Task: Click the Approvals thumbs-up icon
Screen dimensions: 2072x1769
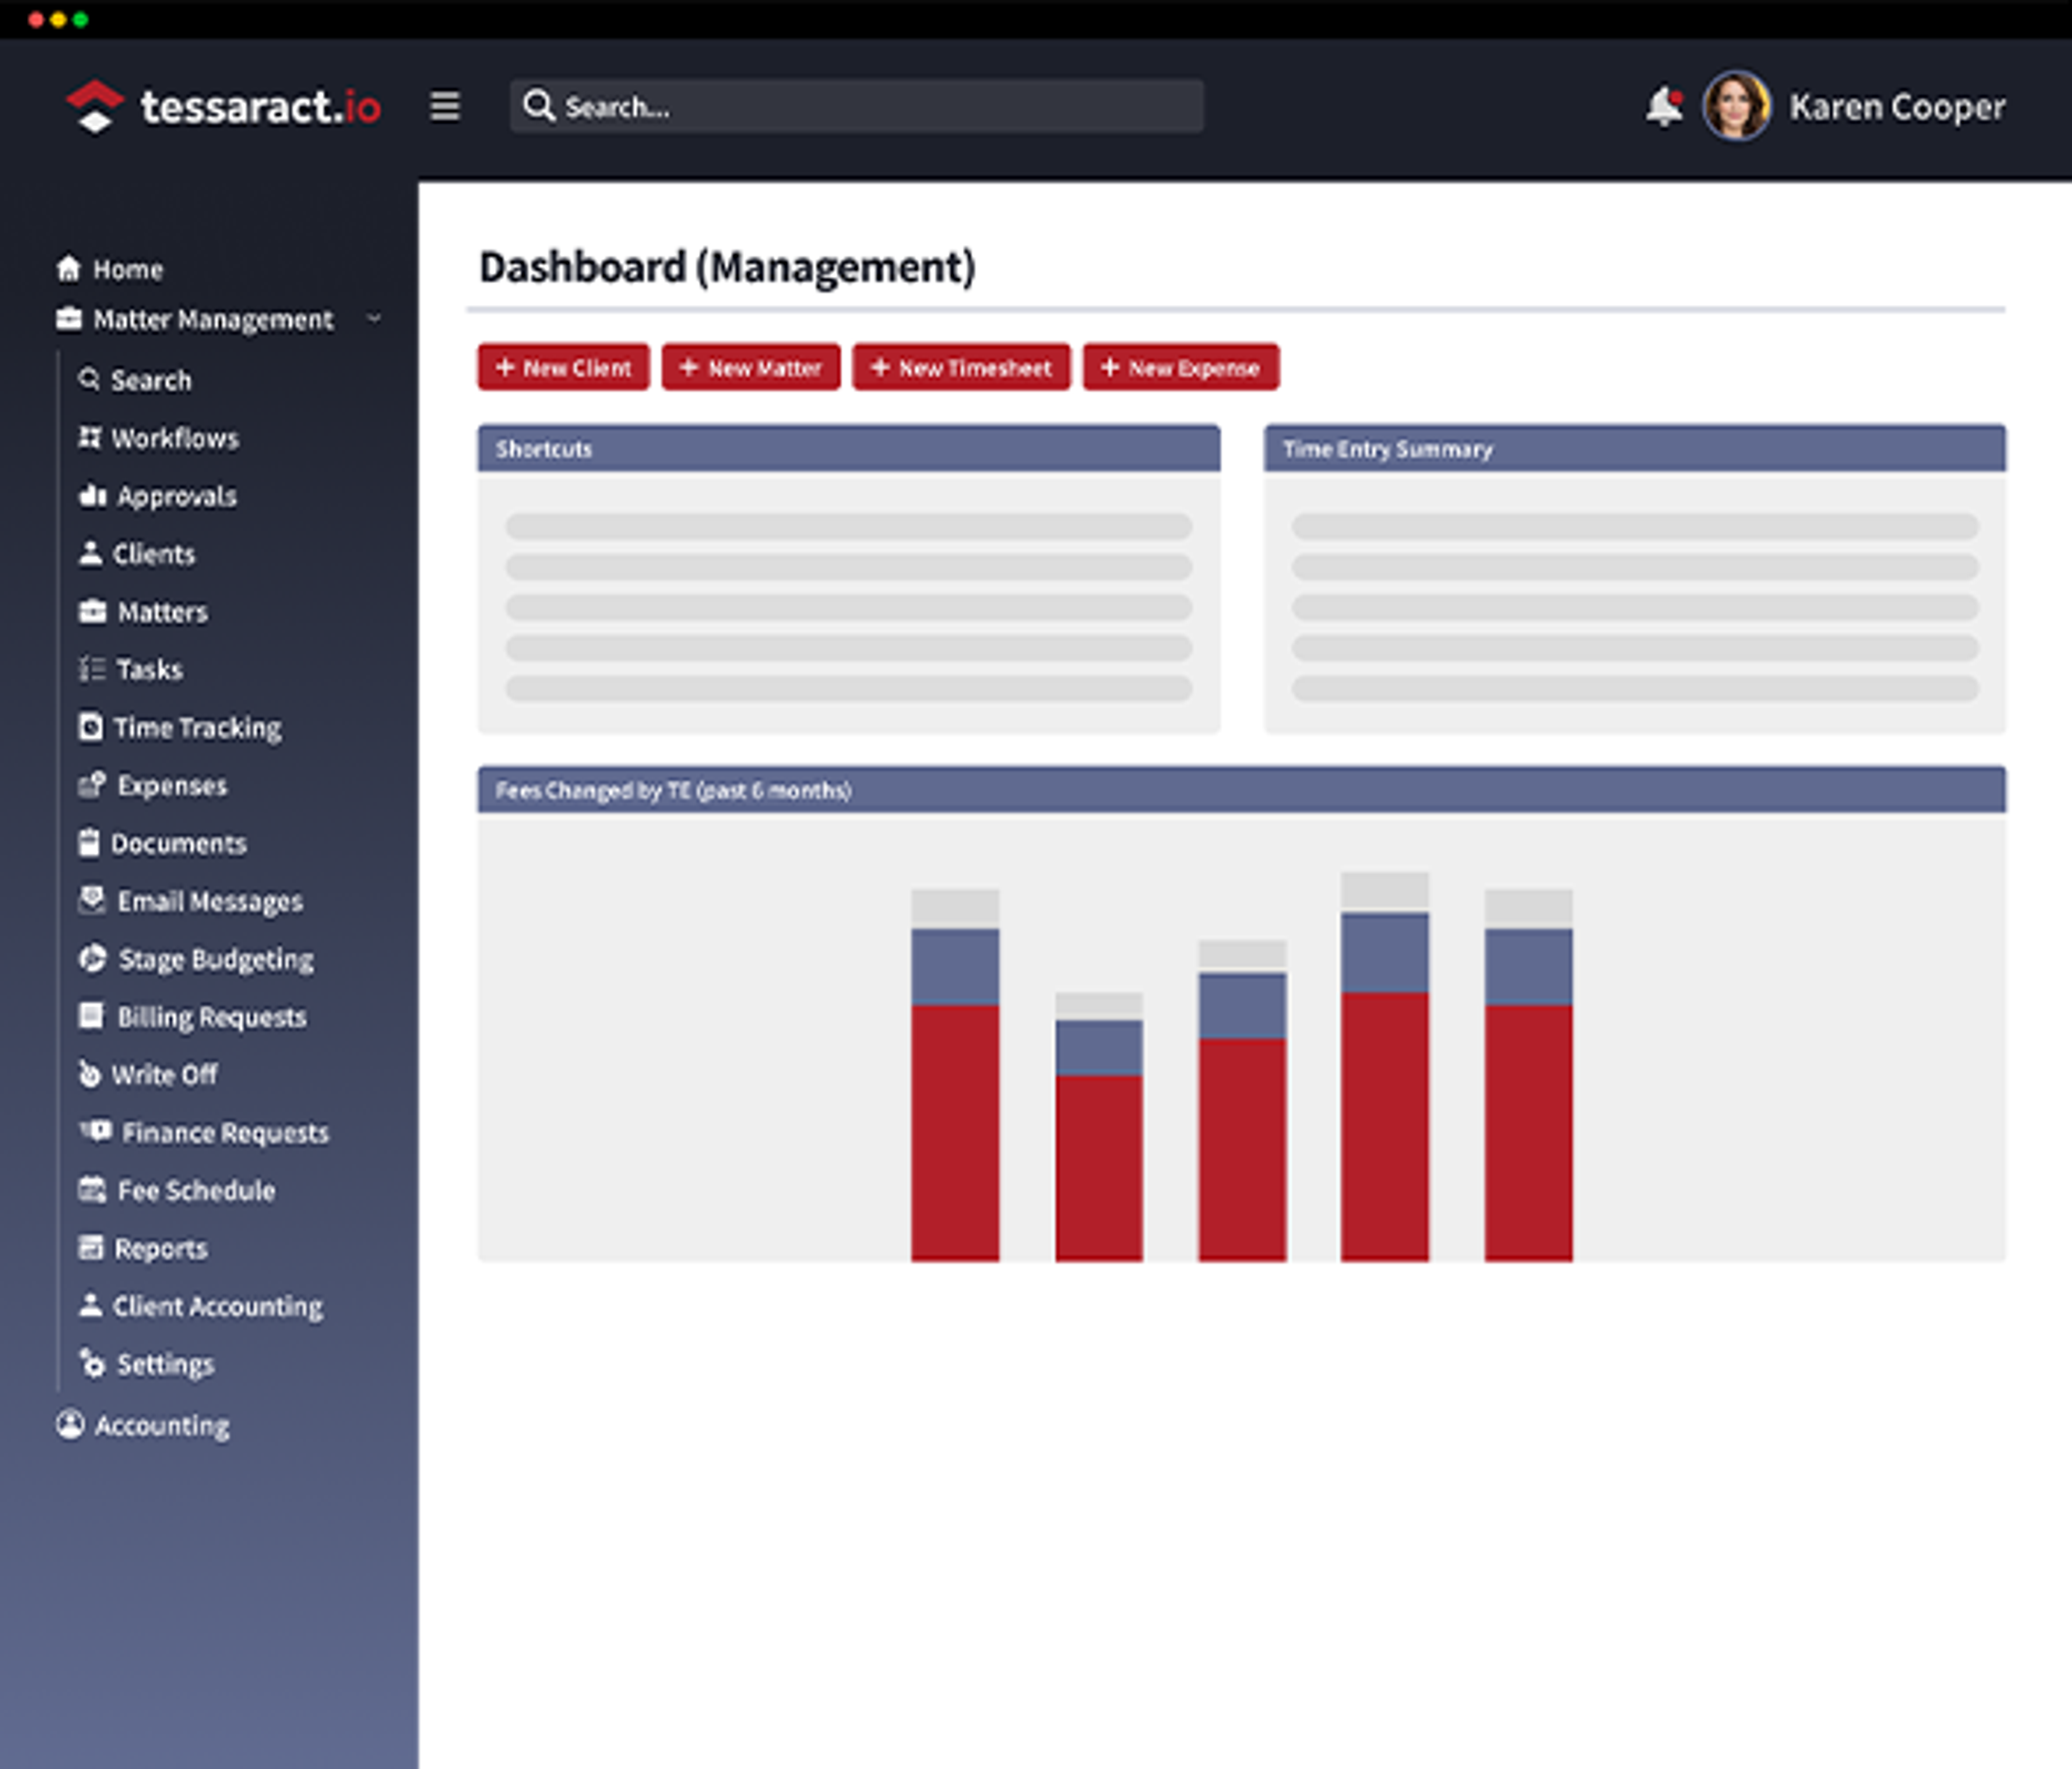Action: 93,495
